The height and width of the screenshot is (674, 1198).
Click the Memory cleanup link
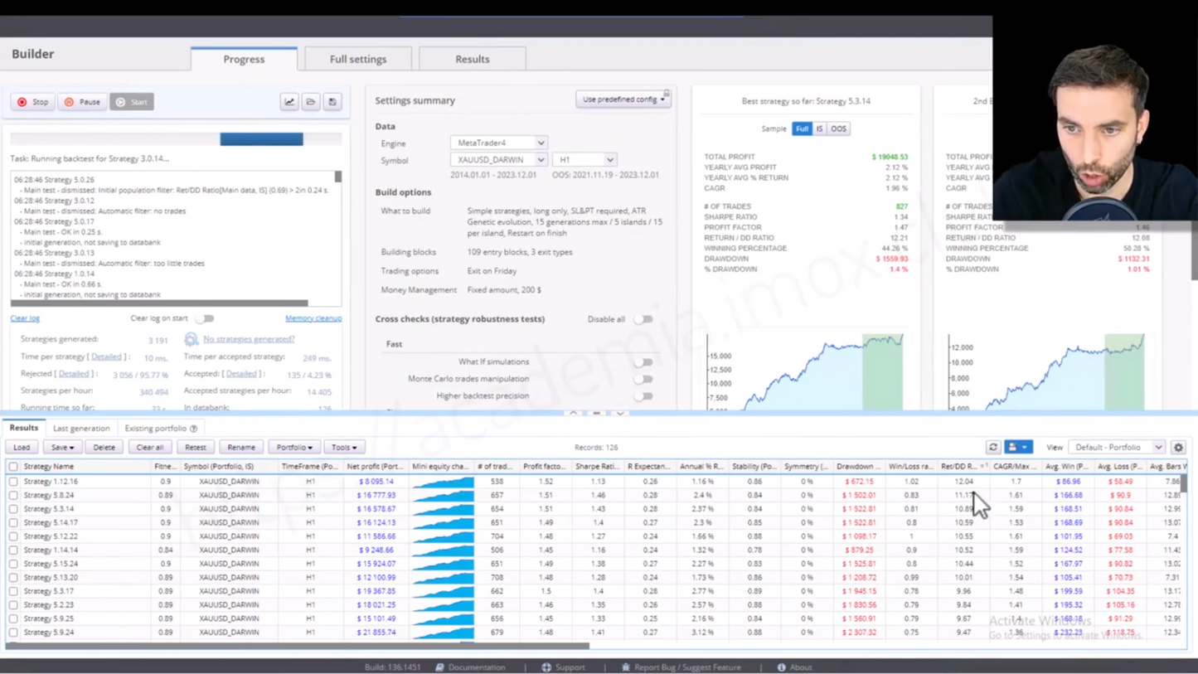tap(313, 318)
